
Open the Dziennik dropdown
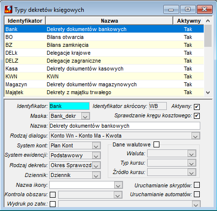click(x=96, y=176)
